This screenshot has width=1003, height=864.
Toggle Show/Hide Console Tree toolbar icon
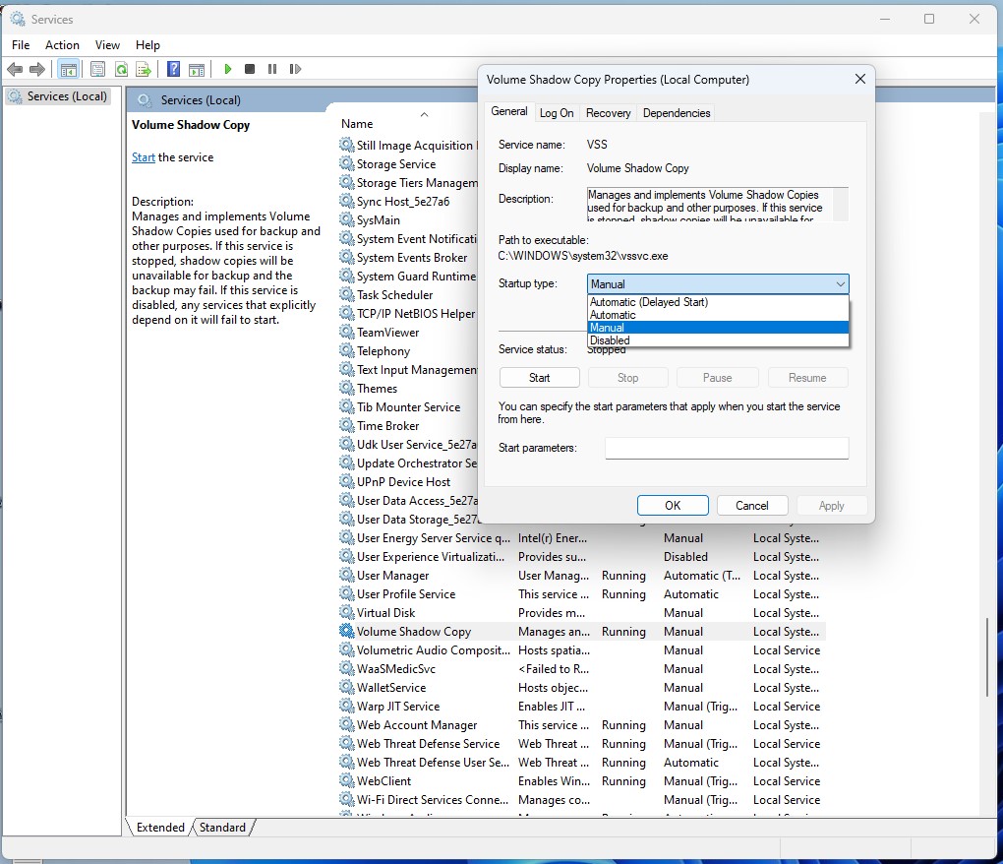69,69
